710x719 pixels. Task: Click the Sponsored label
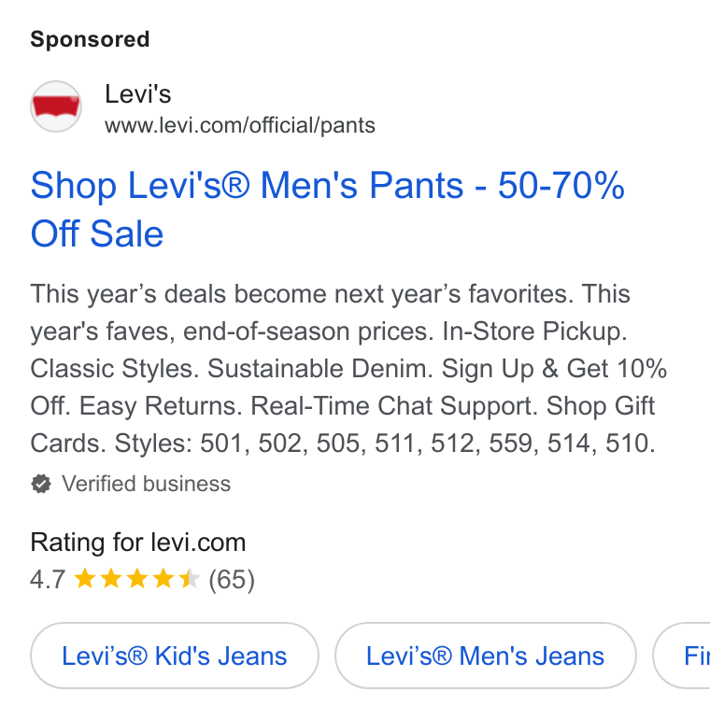[x=90, y=39]
